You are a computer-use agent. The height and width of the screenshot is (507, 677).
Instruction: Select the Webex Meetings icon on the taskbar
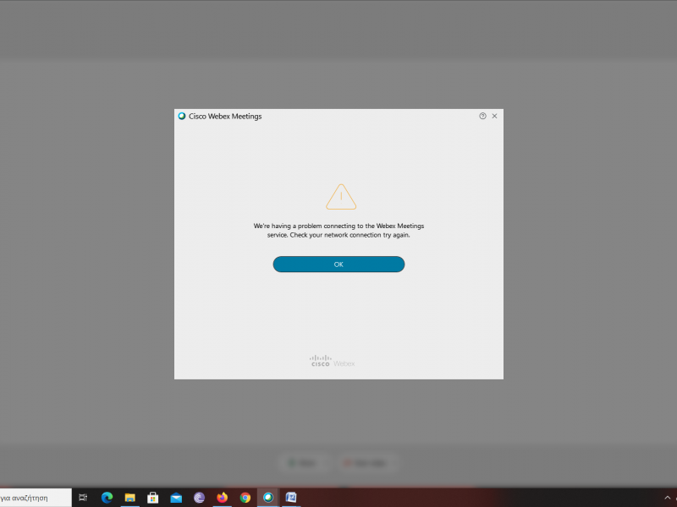point(267,497)
